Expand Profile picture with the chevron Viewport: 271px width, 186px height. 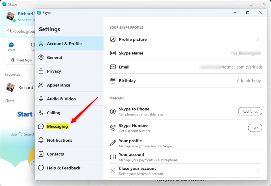tap(258, 39)
